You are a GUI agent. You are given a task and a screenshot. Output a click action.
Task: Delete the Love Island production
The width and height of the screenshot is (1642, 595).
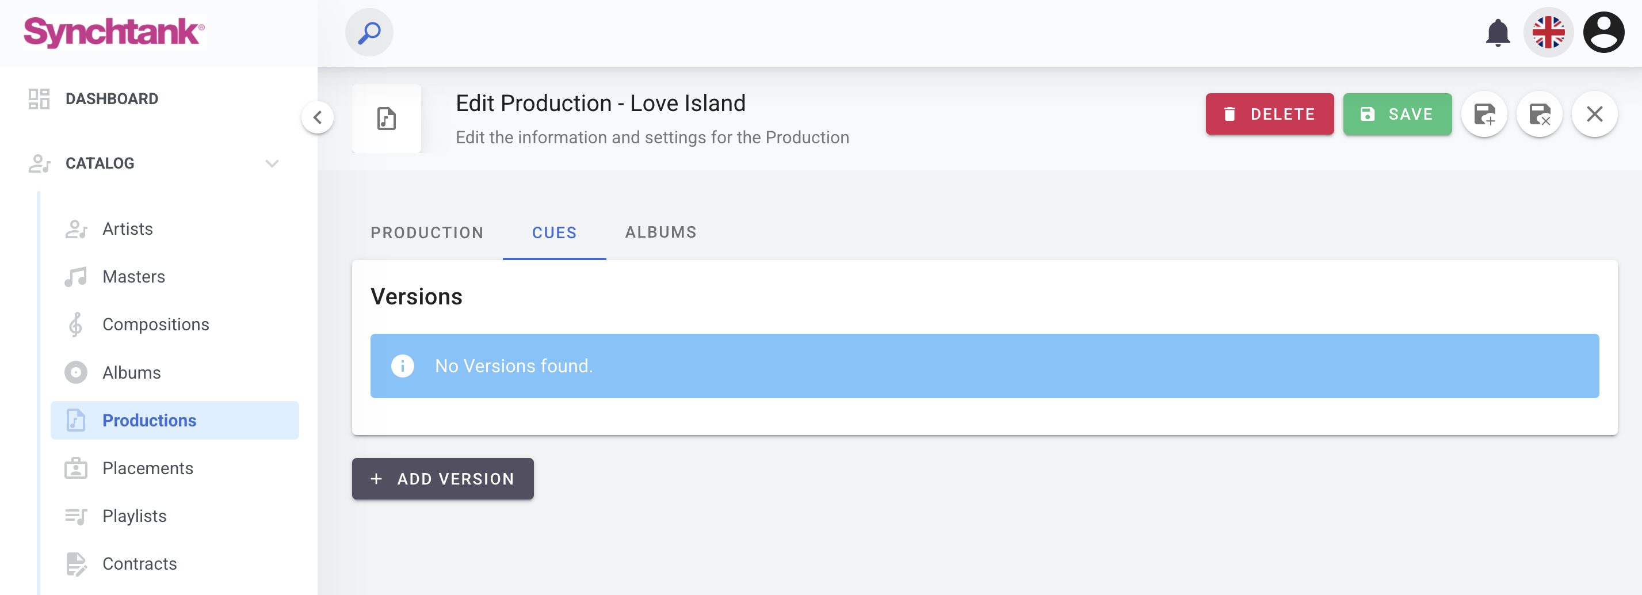(1269, 115)
